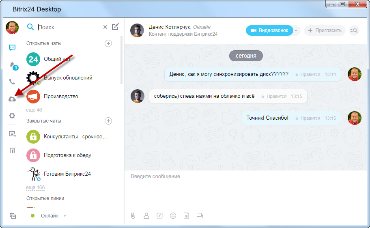
Task: Click Денис's avatar beside his message
Action: (x=138, y=96)
